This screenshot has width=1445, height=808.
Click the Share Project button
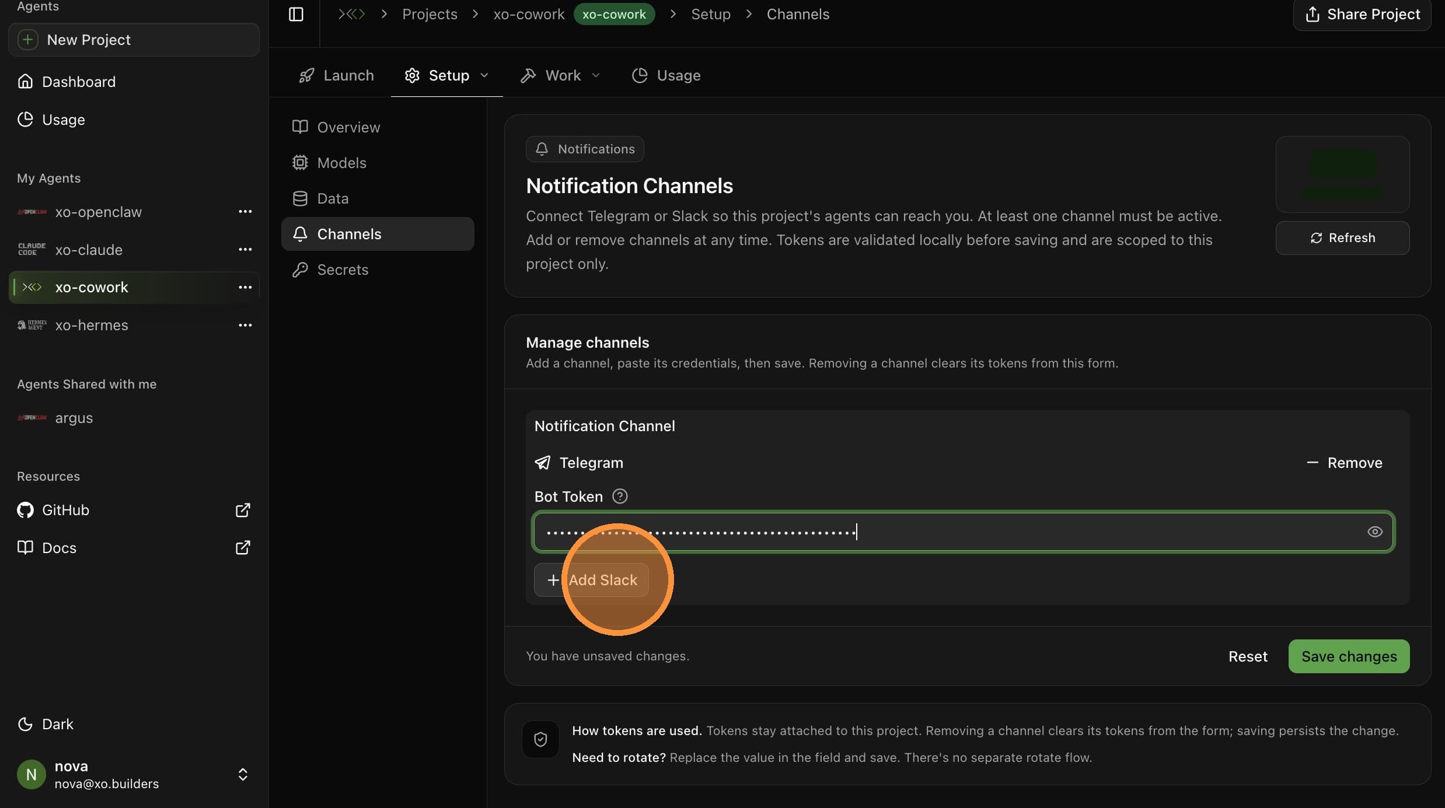pyautogui.click(x=1362, y=14)
